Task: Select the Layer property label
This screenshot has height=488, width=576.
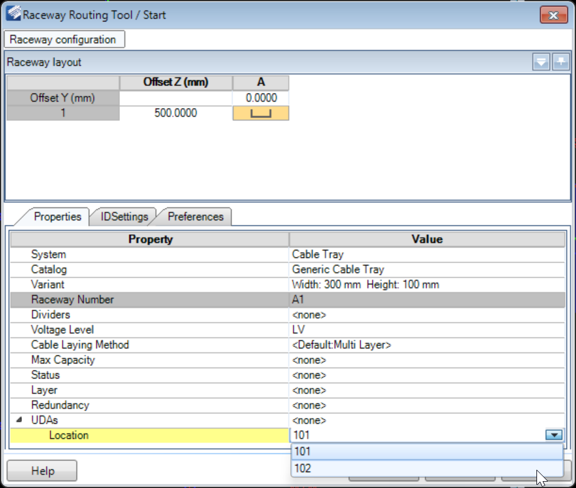Action: 44,390
